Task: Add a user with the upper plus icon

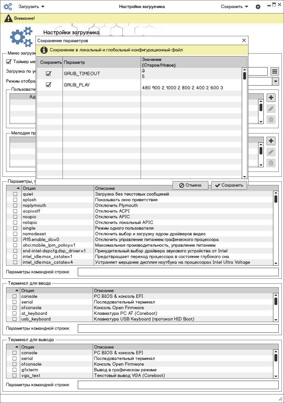Action: click(x=271, y=97)
